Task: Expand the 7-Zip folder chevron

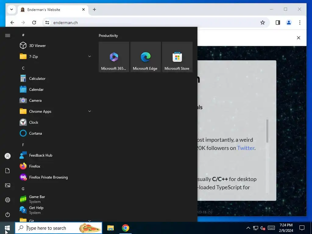Action: [90, 56]
